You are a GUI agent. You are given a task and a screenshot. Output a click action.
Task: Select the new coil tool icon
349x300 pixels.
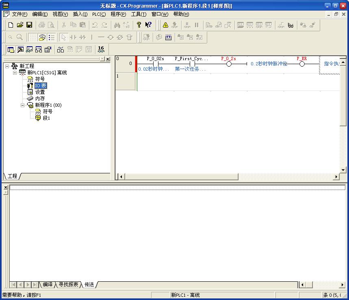pos(110,37)
